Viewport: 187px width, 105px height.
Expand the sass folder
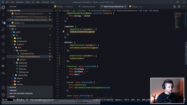[x=12, y=81]
